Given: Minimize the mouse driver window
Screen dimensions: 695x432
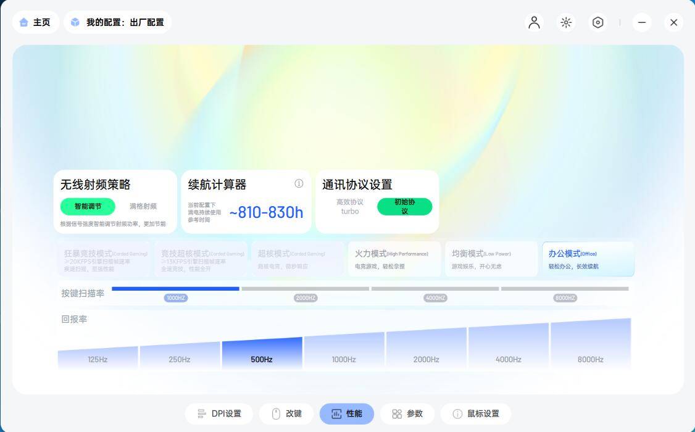Looking at the screenshot, I should [642, 22].
